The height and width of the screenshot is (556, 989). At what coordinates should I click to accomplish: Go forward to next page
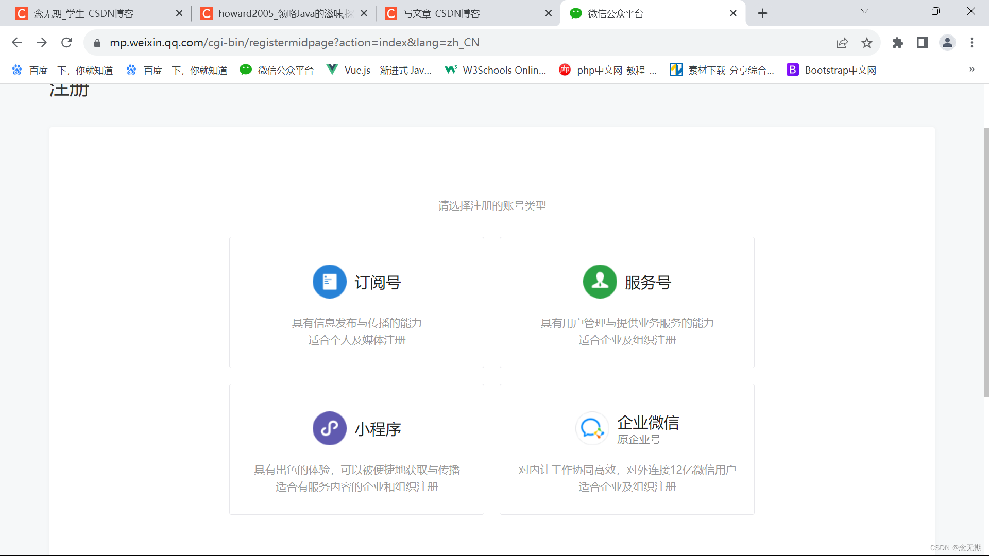pos(42,43)
